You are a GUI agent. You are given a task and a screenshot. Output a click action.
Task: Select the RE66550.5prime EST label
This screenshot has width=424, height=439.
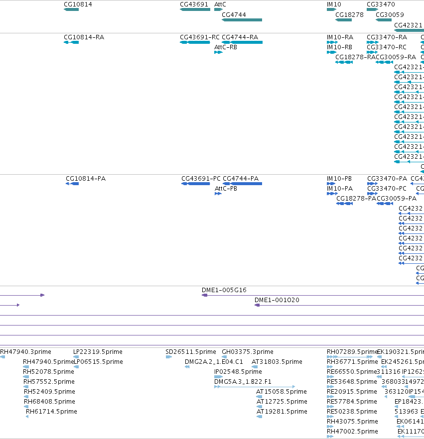pos(352,372)
